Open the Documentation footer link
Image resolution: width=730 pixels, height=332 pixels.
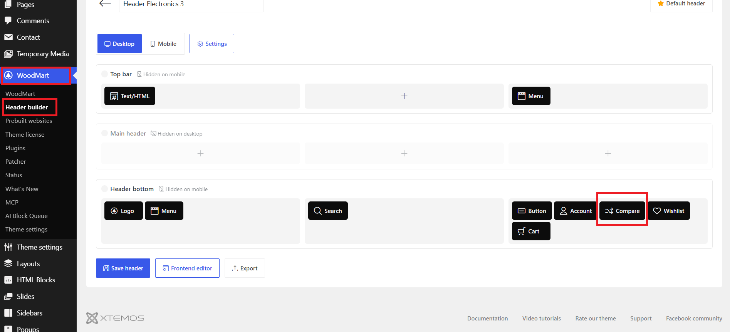(x=488, y=318)
